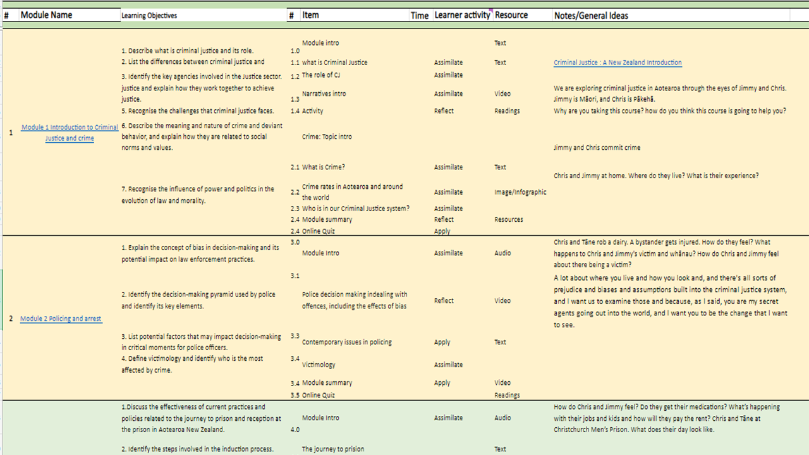
Task: Open Criminal Justice : A New Zealand Introduction link
Action: (x=617, y=63)
